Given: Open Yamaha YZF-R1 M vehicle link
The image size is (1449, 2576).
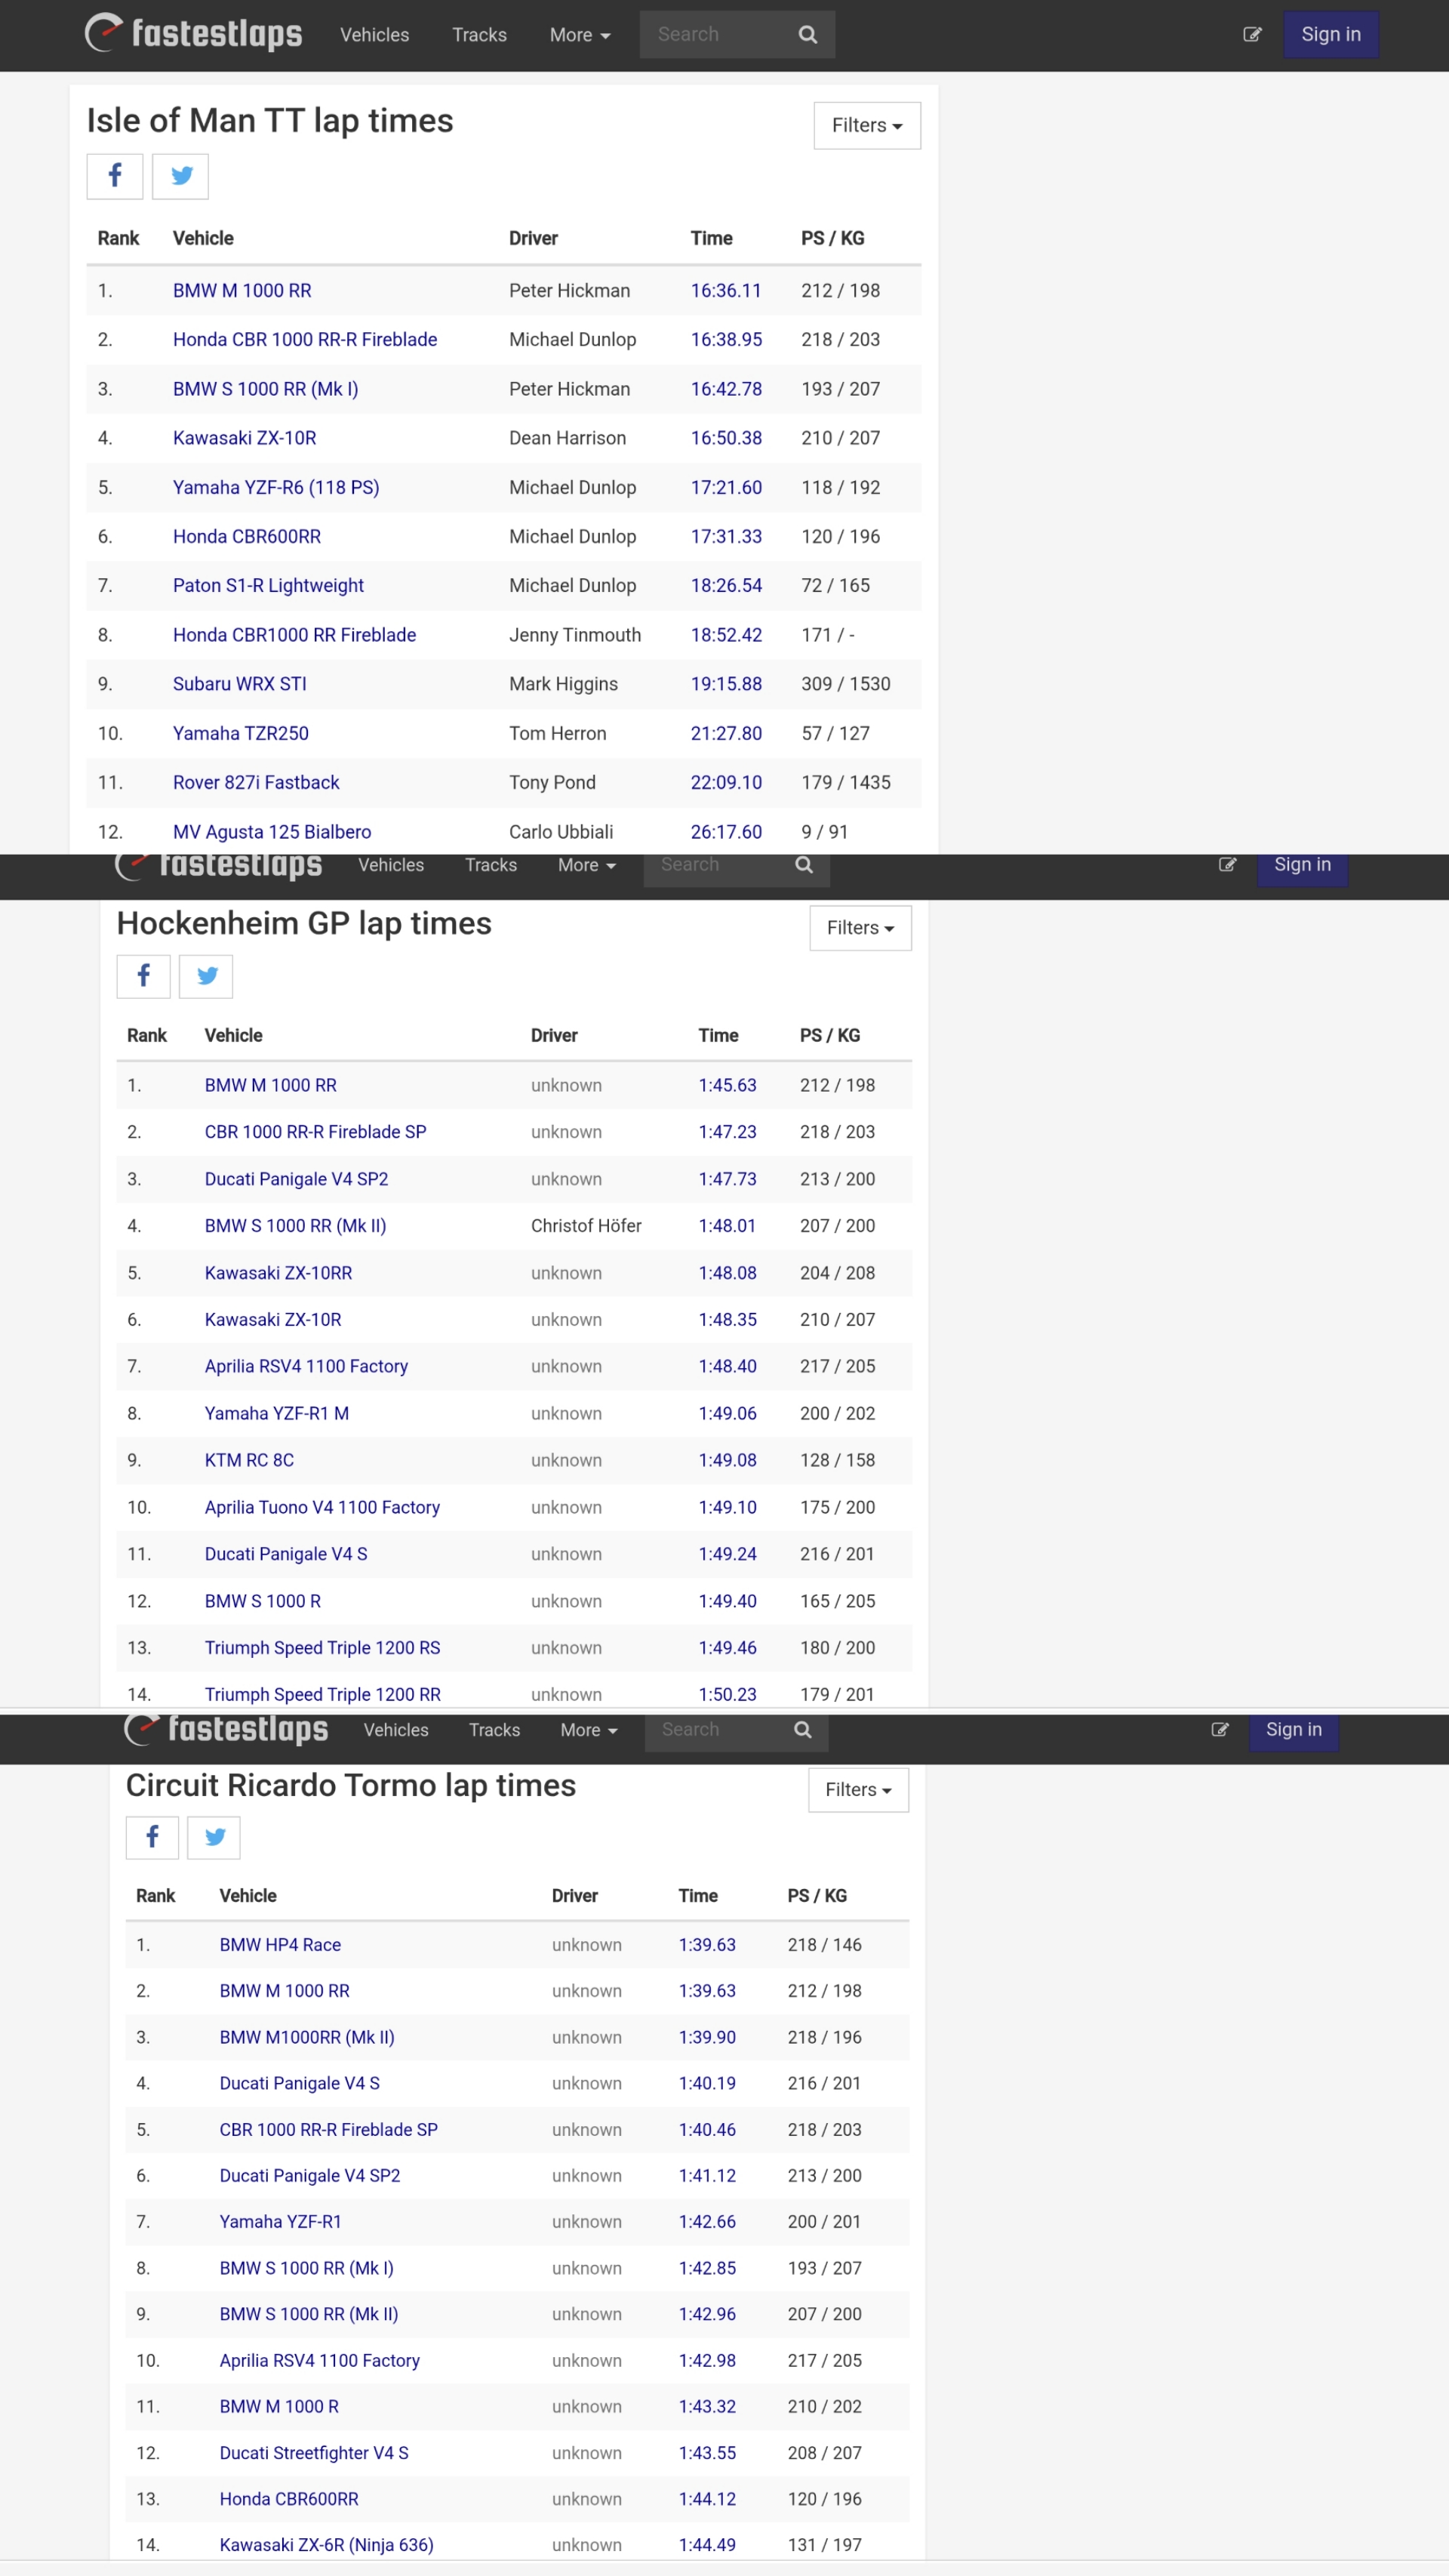Looking at the screenshot, I should (277, 1414).
